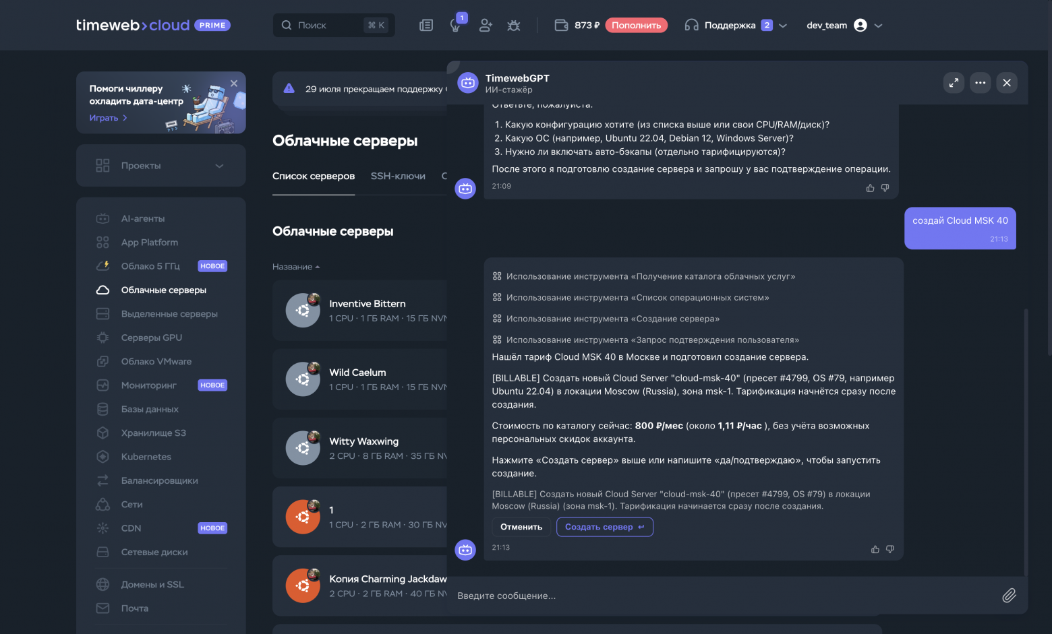Click the 873 ₽ balance amount
1052x634 pixels.
tap(587, 25)
